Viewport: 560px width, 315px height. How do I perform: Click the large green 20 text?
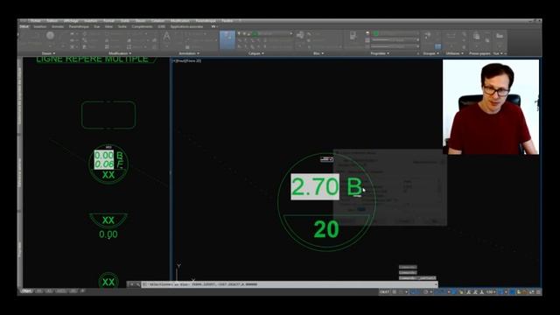click(326, 229)
